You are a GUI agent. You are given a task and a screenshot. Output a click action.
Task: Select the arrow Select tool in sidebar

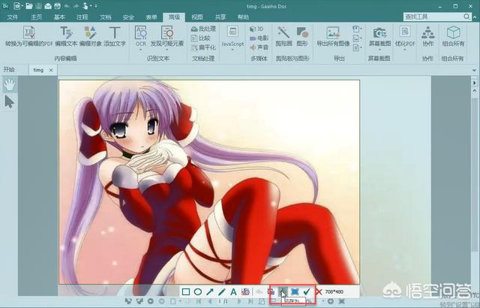[x=9, y=101]
